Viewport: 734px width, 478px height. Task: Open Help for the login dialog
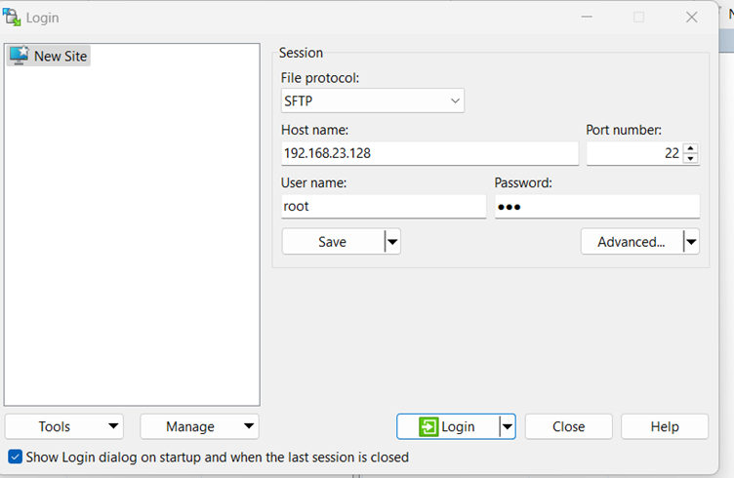click(x=665, y=426)
